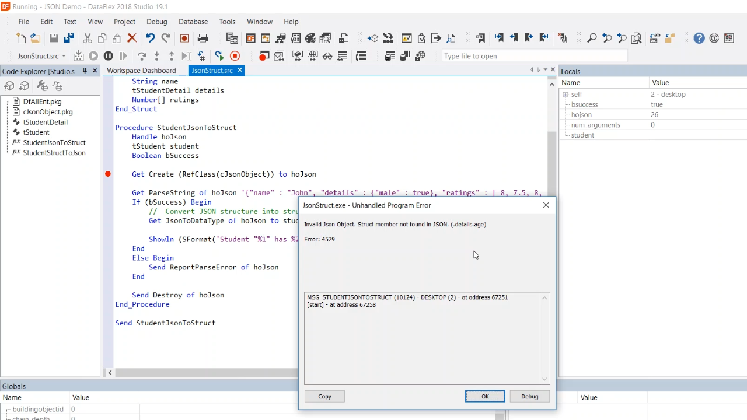Open the JsonStruct.src file dropdown

64,56
